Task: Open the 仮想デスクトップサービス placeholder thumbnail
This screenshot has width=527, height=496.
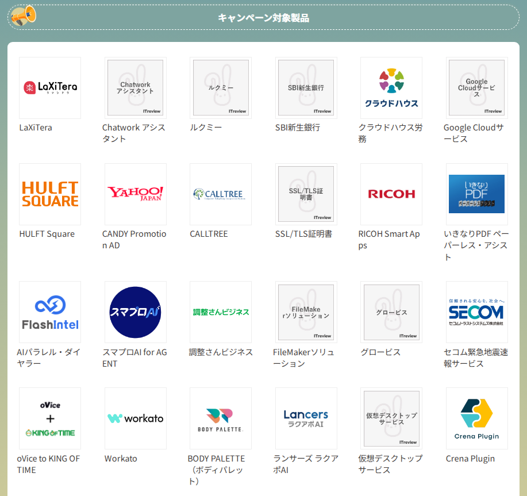Action: click(391, 418)
